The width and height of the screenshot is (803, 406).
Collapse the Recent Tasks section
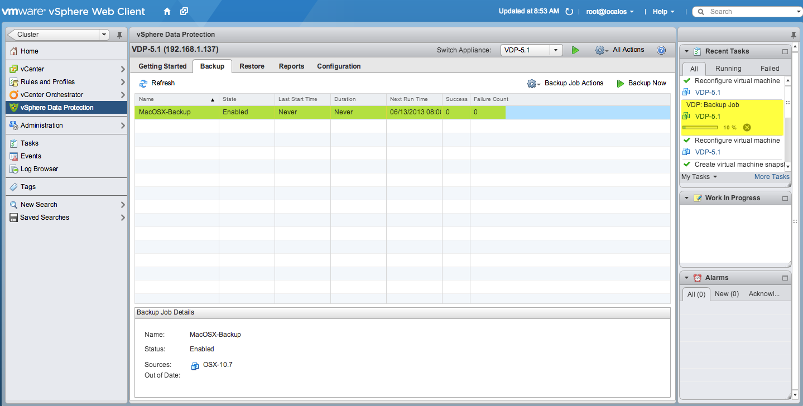tap(686, 51)
